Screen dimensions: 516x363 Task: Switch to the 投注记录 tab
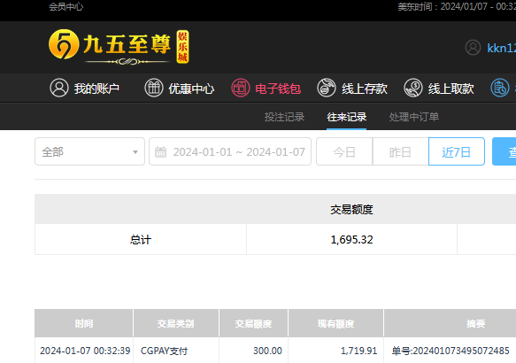click(x=284, y=117)
